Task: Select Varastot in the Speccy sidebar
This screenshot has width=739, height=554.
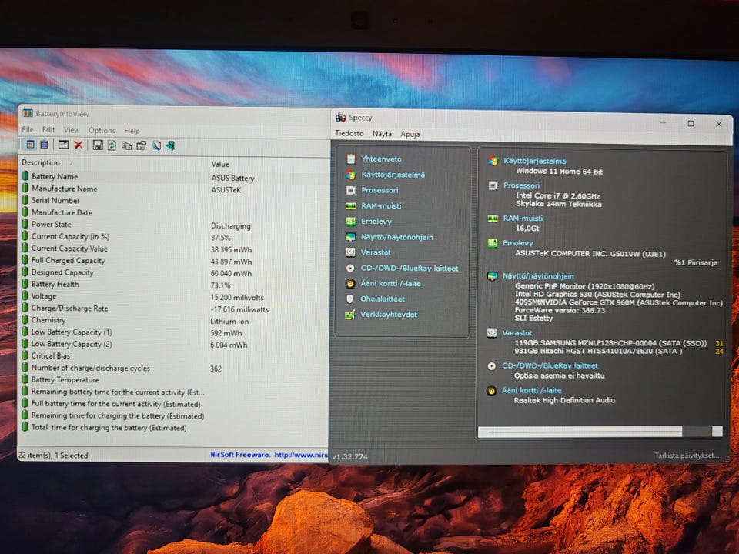Action: [x=376, y=252]
